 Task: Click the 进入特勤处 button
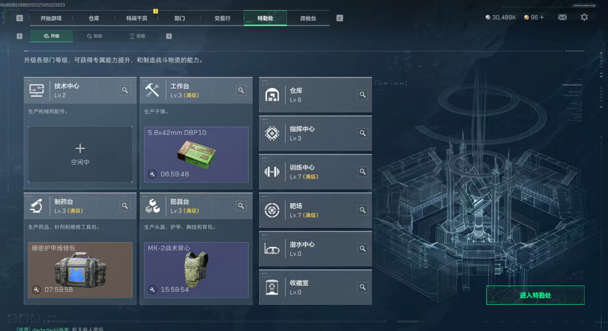(x=535, y=295)
